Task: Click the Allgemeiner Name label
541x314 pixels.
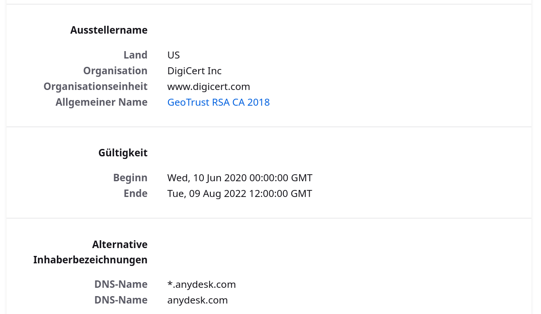Action: click(x=101, y=102)
